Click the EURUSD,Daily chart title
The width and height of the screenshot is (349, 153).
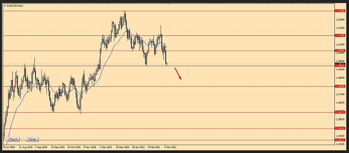pyautogui.click(x=15, y=6)
